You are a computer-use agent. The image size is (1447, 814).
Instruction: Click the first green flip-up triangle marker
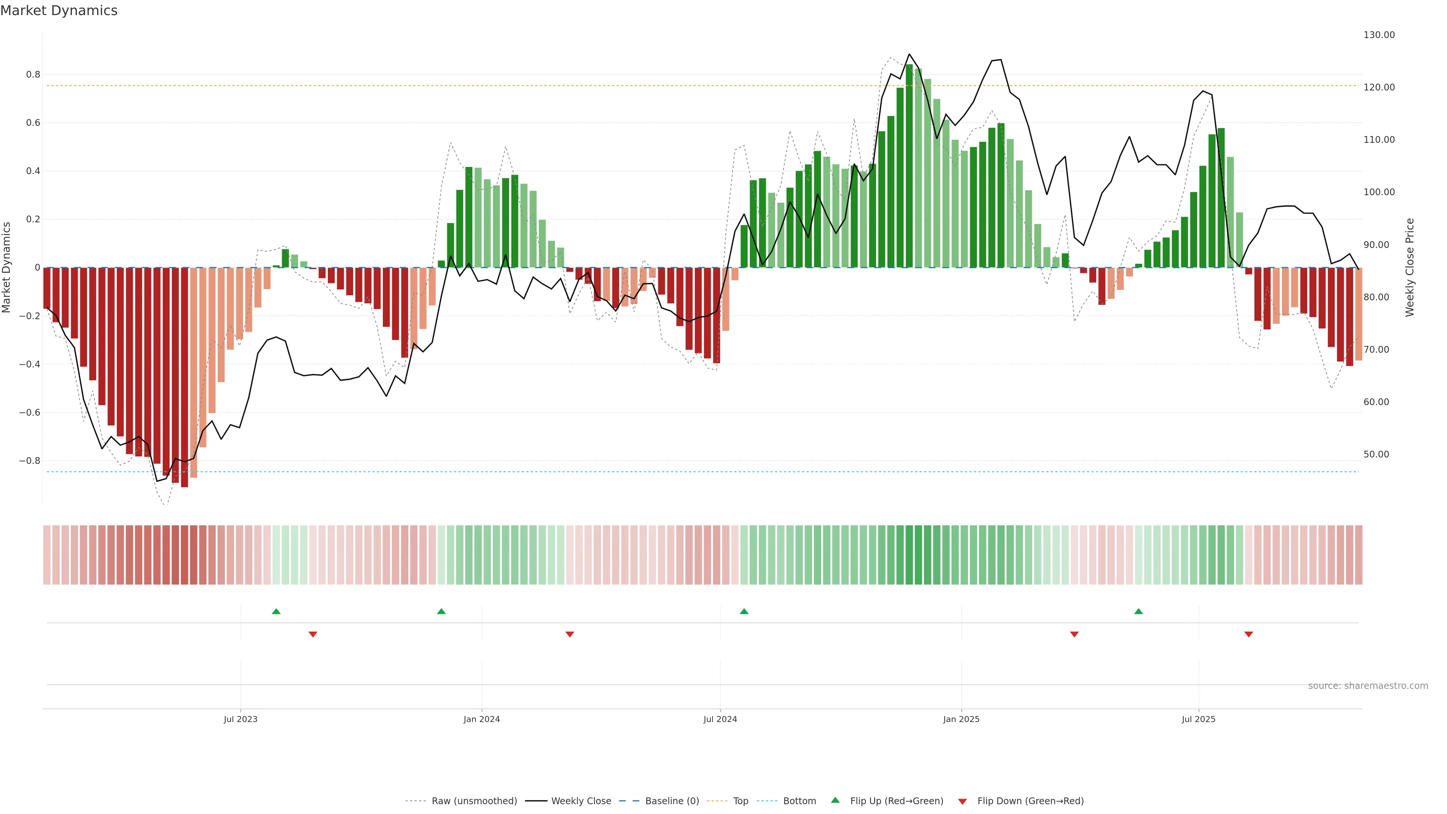[276, 611]
